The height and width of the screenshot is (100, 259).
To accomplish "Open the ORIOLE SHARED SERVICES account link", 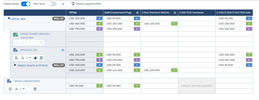I will point(35,34).
